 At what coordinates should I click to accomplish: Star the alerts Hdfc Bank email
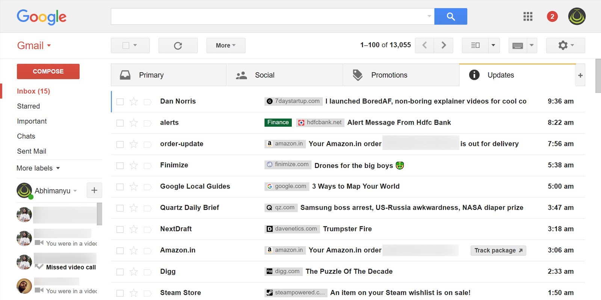pyautogui.click(x=134, y=123)
